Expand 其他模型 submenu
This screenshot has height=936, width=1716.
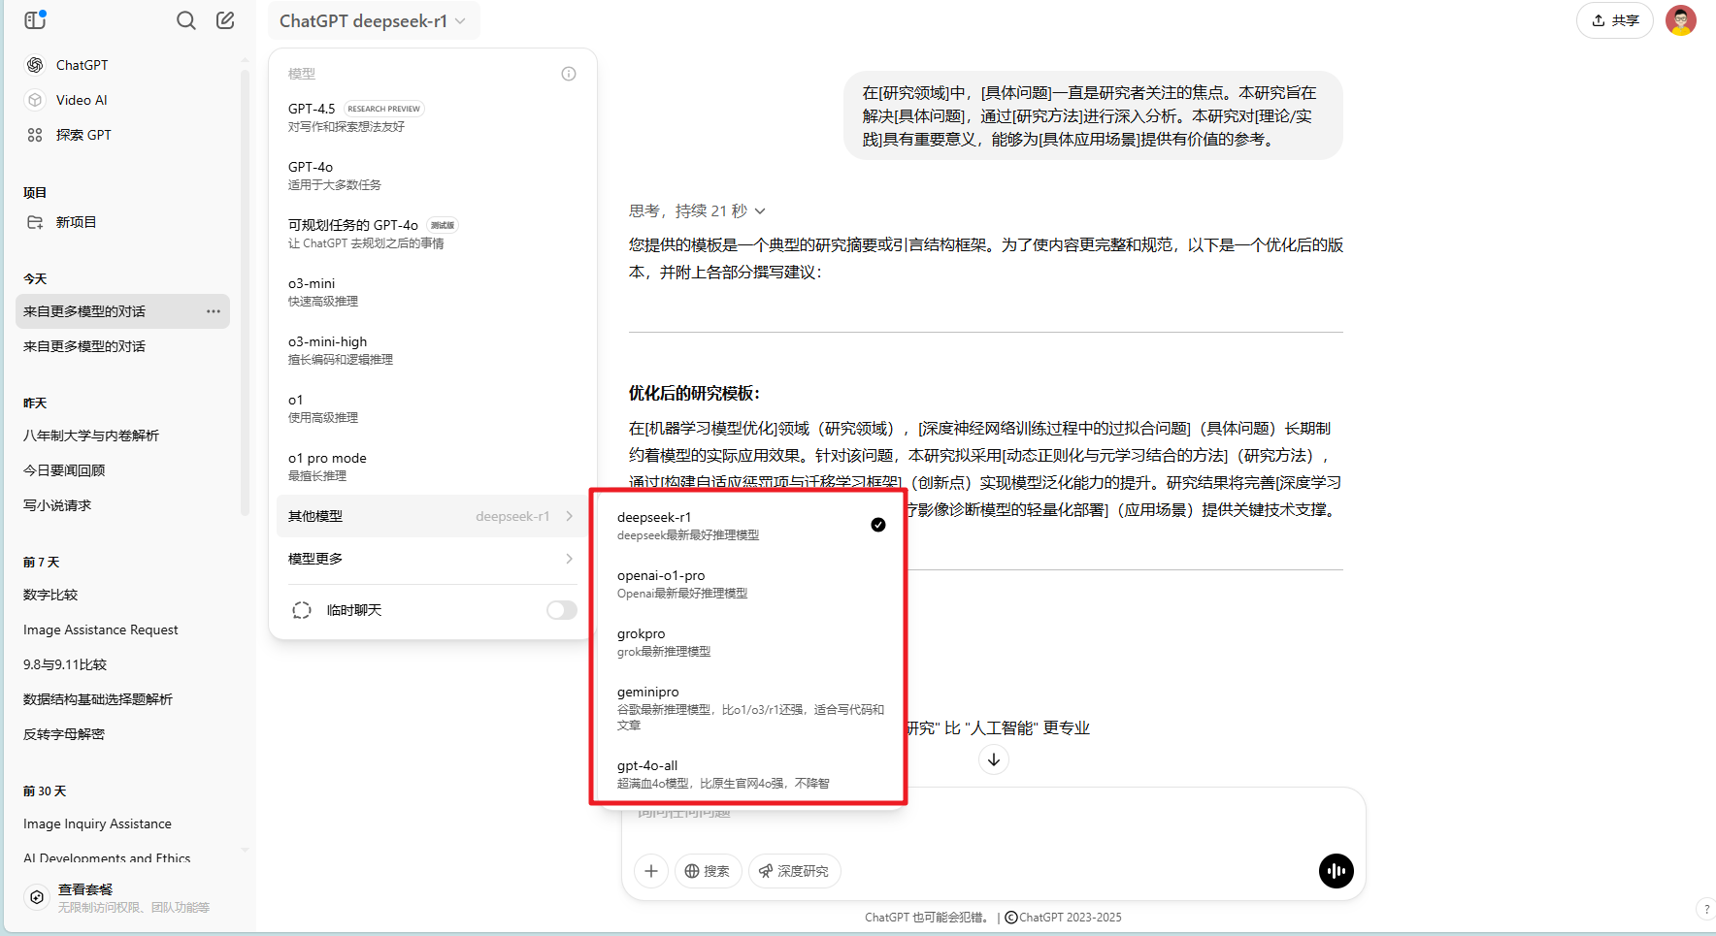(x=432, y=516)
